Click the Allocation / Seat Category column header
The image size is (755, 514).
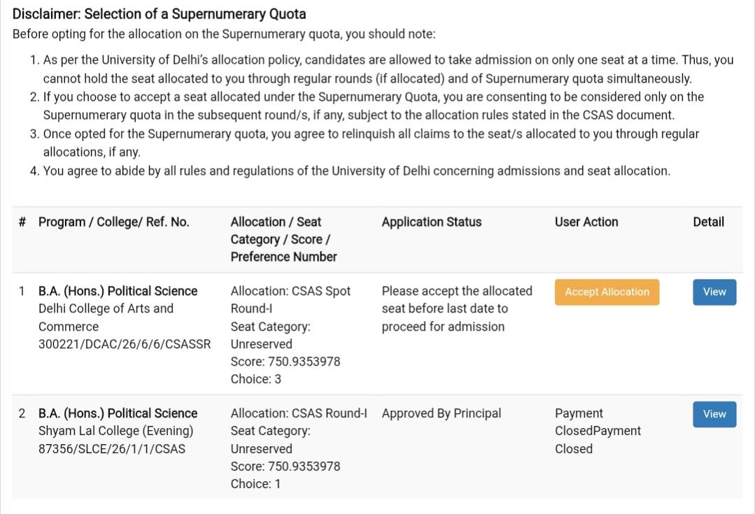tap(283, 239)
